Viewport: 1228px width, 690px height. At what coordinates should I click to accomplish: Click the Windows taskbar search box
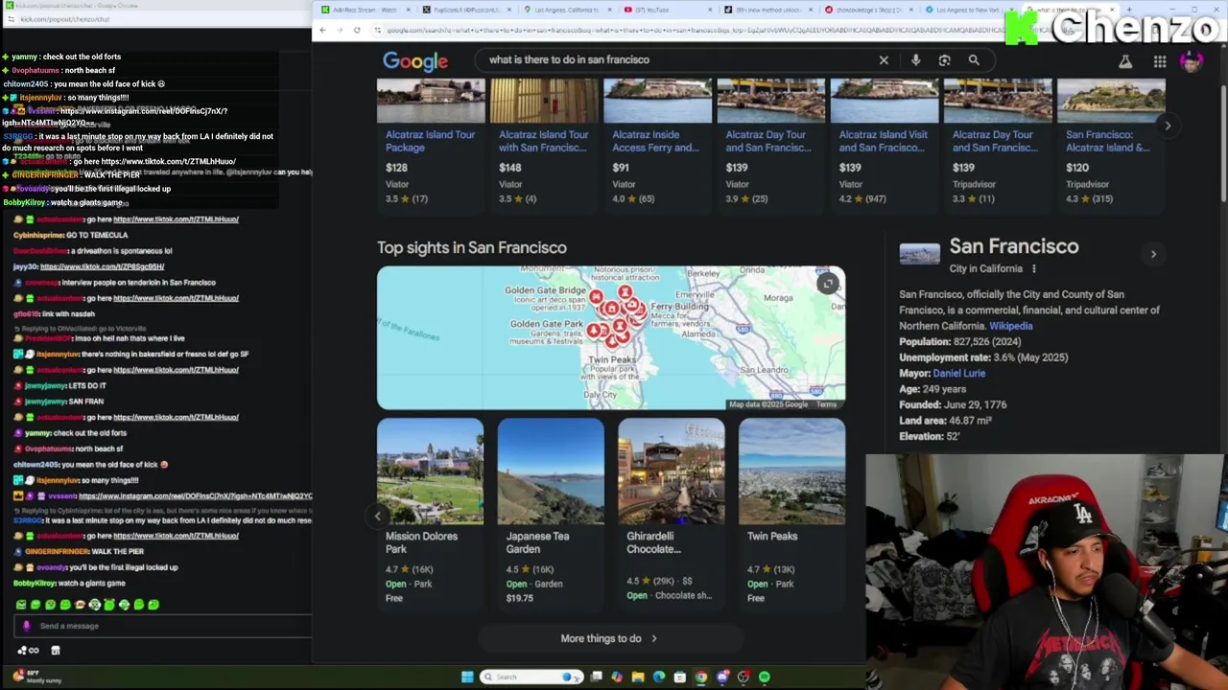tap(531, 677)
